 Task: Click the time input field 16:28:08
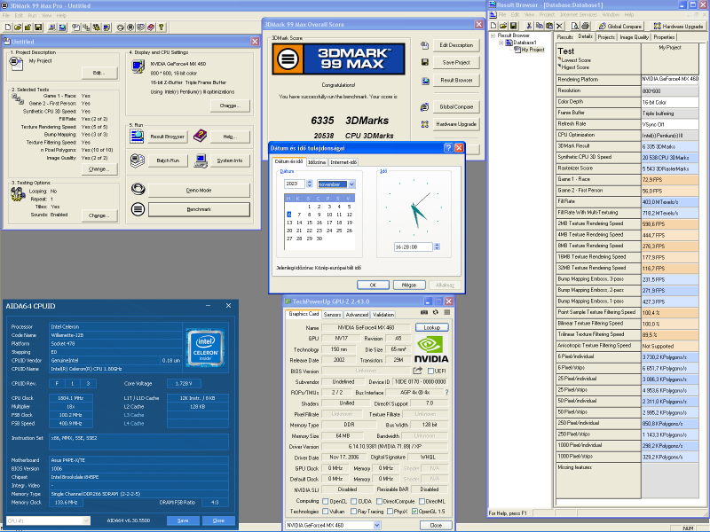coord(414,247)
